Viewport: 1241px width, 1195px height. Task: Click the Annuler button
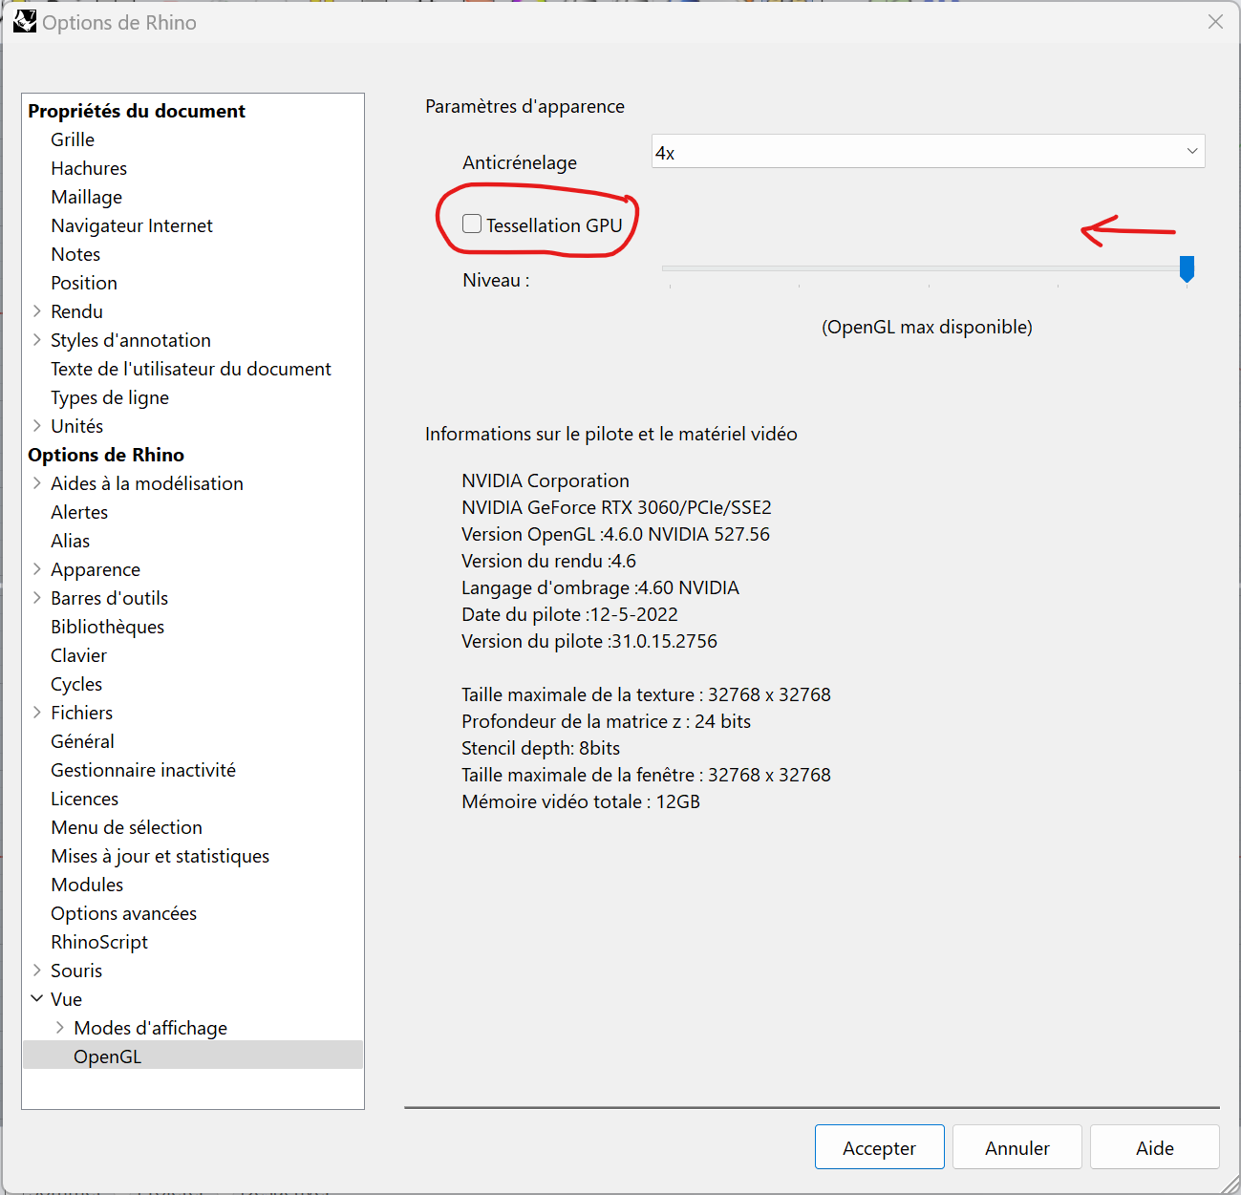click(x=1016, y=1147)
